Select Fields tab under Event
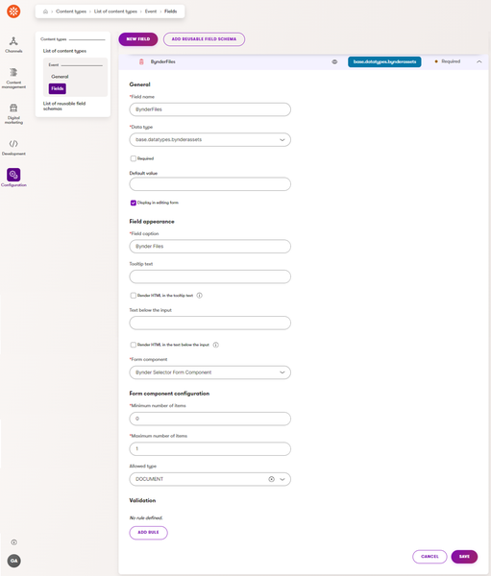 coord(58,88)
